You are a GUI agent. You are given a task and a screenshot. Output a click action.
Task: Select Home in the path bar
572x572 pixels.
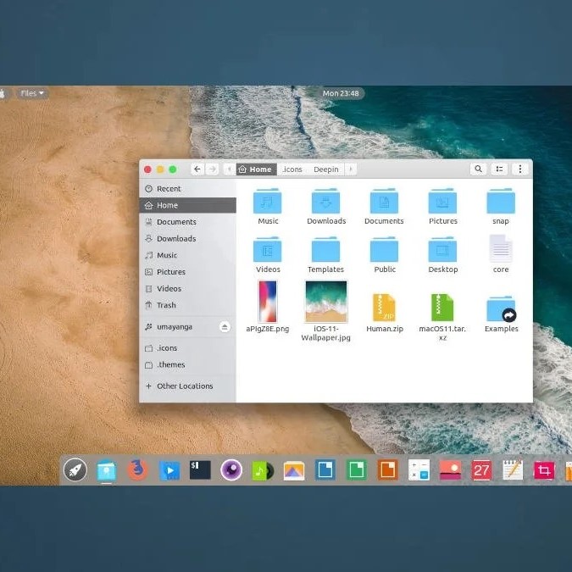pos(257,169)
